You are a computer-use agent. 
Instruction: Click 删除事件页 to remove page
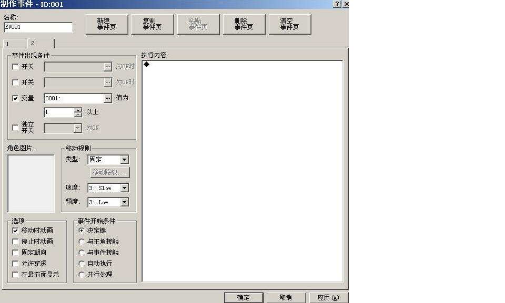tap(244, 24)
